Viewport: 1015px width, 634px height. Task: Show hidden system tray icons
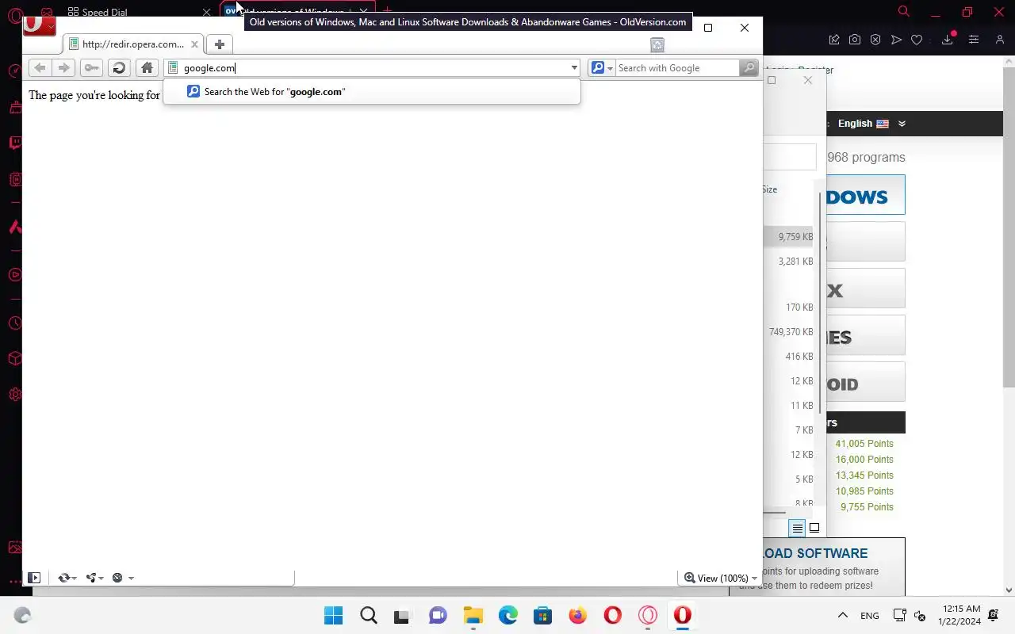[x=843, y=615]
